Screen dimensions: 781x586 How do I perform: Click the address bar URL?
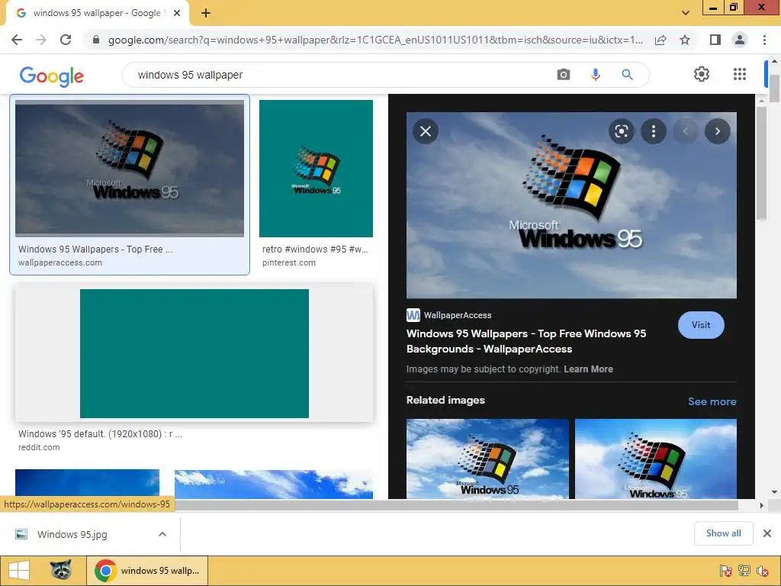(375, 40)
